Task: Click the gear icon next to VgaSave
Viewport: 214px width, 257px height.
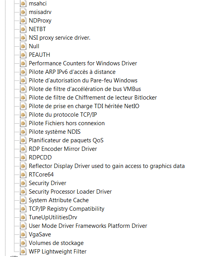Action: (23, 234)
